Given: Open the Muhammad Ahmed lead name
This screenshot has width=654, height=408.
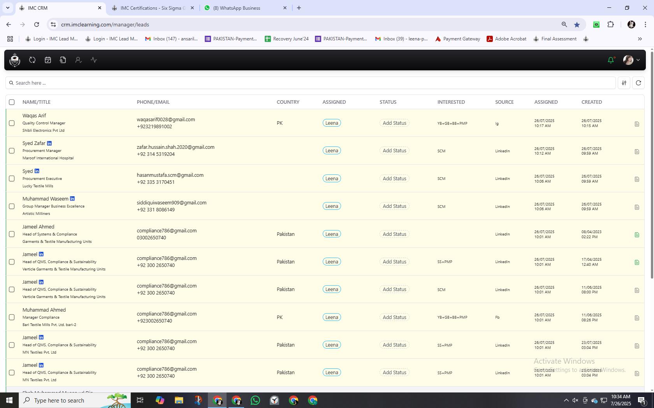Looking at the screenshot, I should (44, 310).
